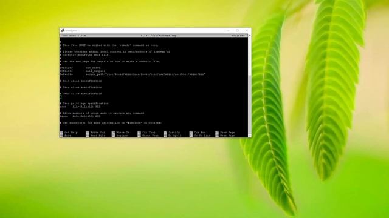Screen dimensions: 389x218
Task: Click the '# Cmnd alias specification' comment
Action: click(81, 94)
